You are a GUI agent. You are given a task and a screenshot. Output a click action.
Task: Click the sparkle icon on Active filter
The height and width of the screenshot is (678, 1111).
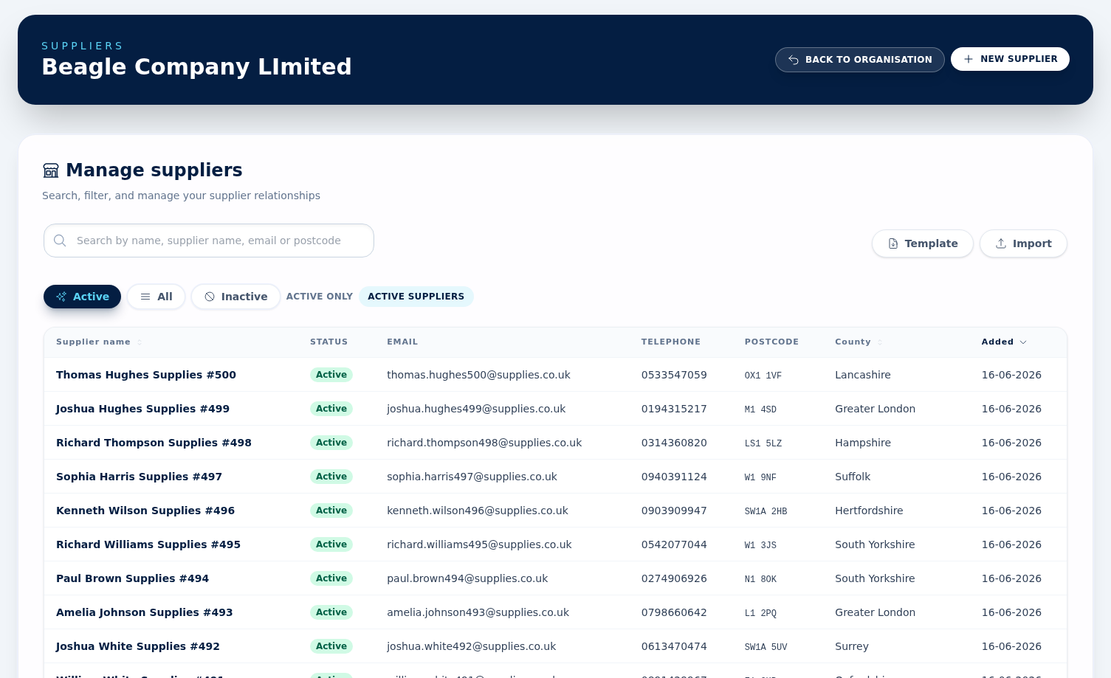pyautogui.click(x=61, y=297)
